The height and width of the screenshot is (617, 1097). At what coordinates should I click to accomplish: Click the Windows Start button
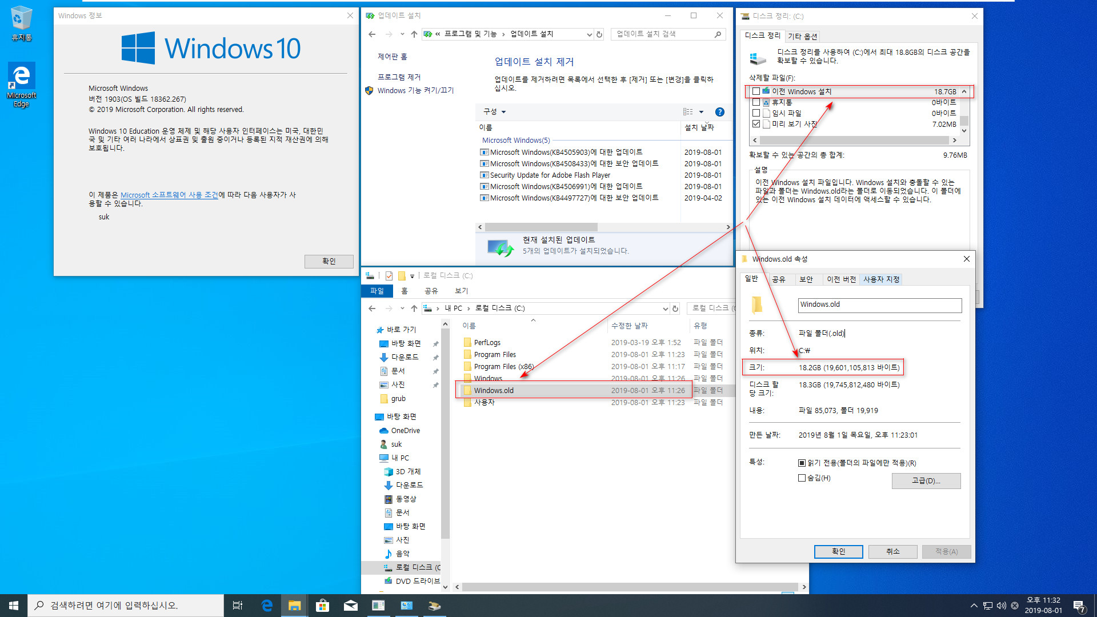point(14,606)
